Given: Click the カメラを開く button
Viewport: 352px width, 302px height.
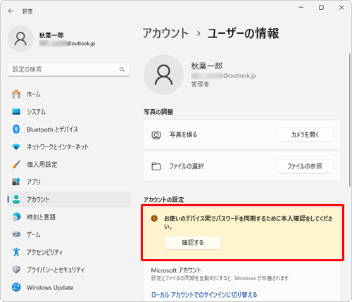Looking at the screenshot, I should click(x=305, y=134).
